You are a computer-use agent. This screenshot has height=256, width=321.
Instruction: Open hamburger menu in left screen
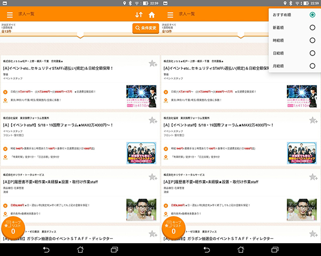click(x=10, y=15)
